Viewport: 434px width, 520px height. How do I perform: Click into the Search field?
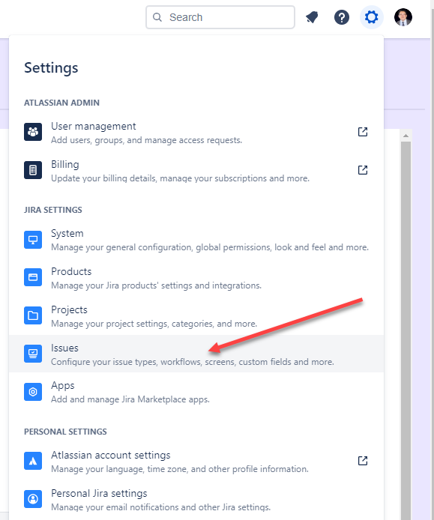click(220, 17)
